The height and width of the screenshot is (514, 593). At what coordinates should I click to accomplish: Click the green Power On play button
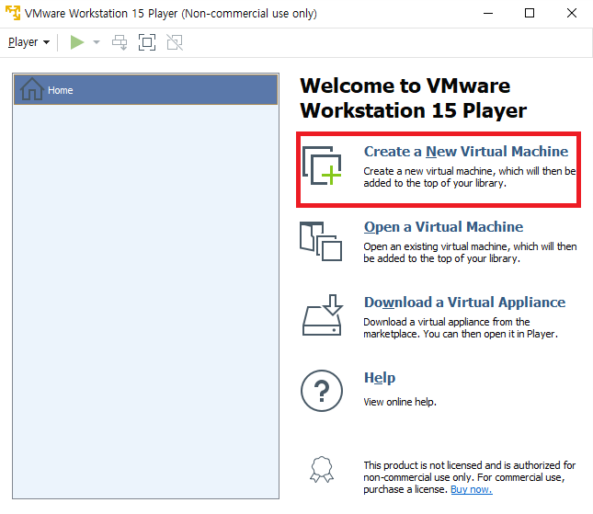(x=77, y=42)
